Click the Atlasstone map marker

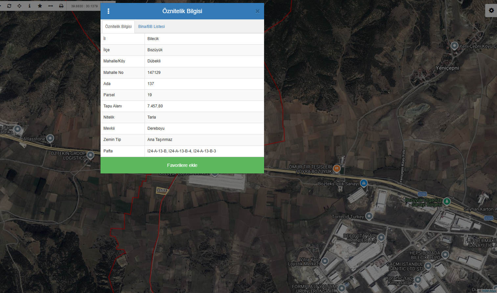tap(50, 138)
